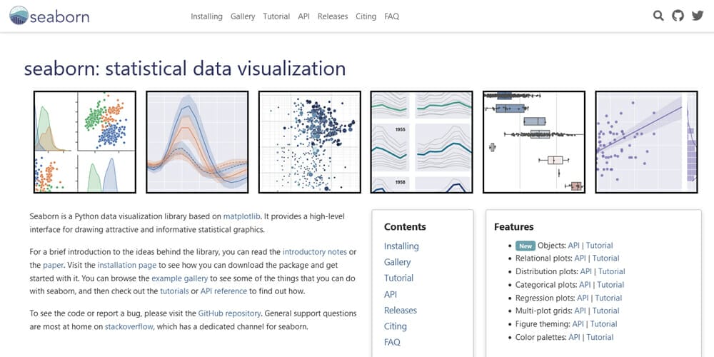Visit the GitHub repository link
This screenshot has width=714, height=357.
pyautogui.click(x=229, y=313)
